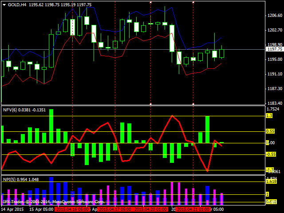The image size is (284, 213).
Task: Click top handle of the 2015.04.20 vertical line
Action: 151,2
